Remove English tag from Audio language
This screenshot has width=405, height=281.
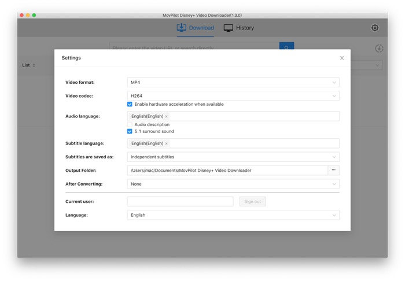[167, 116]
